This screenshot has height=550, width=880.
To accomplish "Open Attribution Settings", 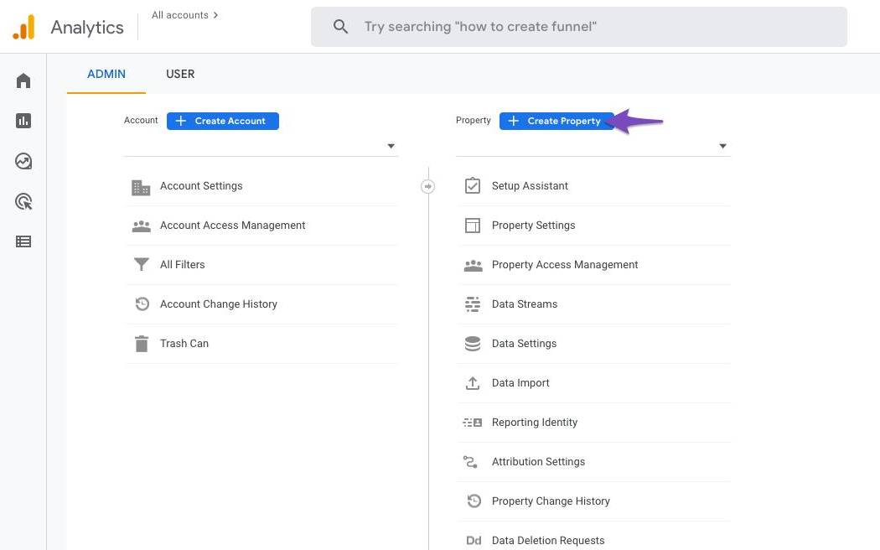I will coord(538,462).
